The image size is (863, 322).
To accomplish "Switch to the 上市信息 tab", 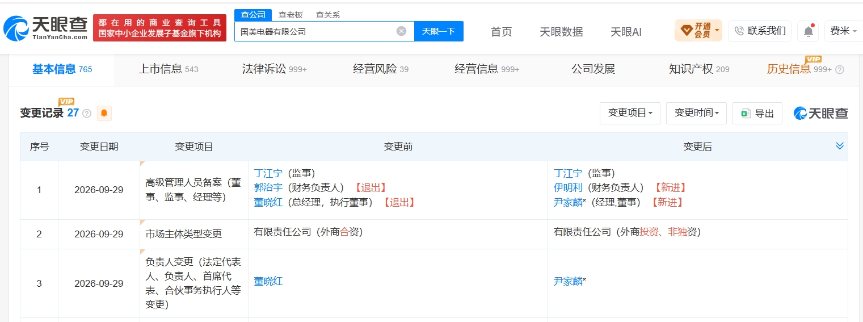I will (169, 69).
